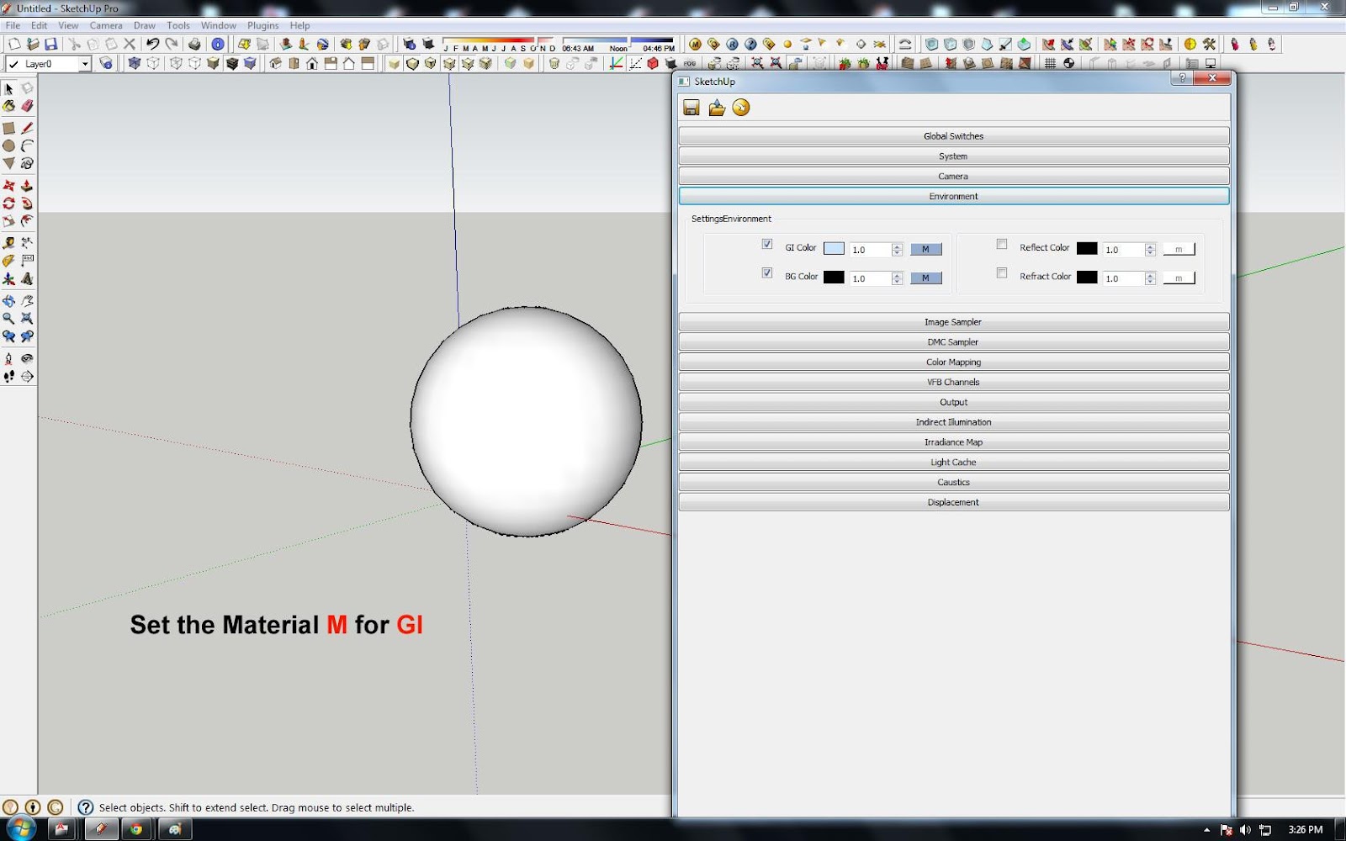
Task: Open the Plugins menu
Action: [262, 25]
